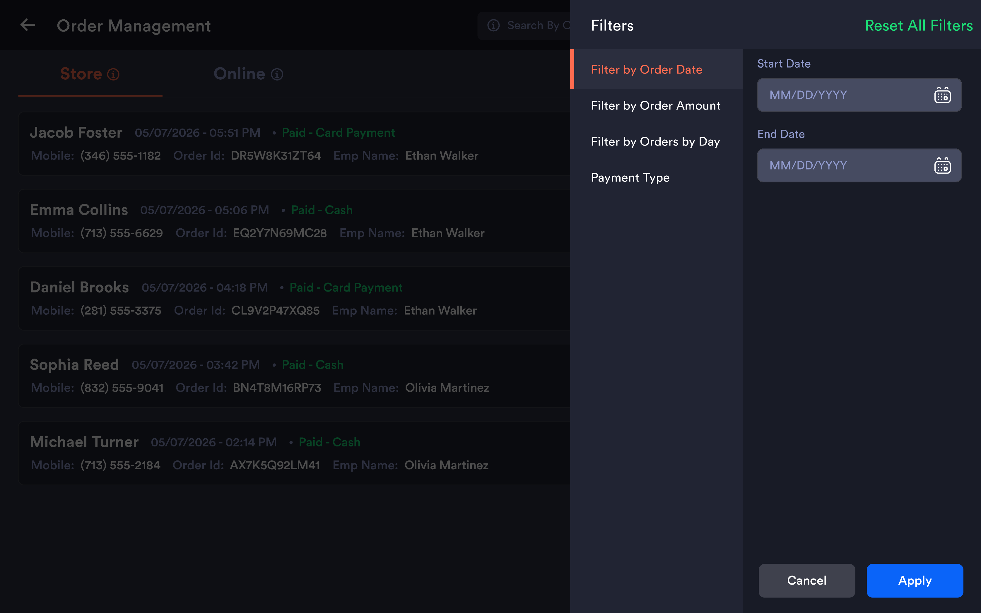Click Sophia Reed's Paid - Cash status
The width and height of the screenshot is (981, 613).
313,365
